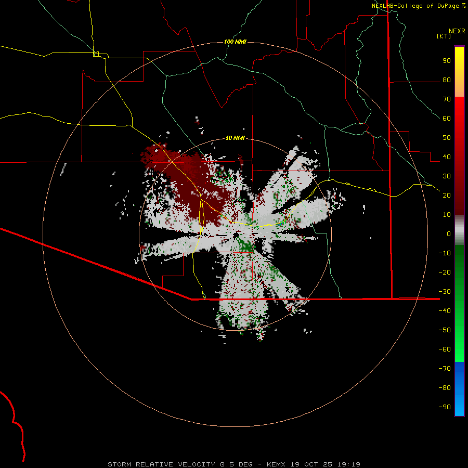The image size is (468, 468).
Task: Click the positive 90 scale value
Action: (x=447, y=61)
